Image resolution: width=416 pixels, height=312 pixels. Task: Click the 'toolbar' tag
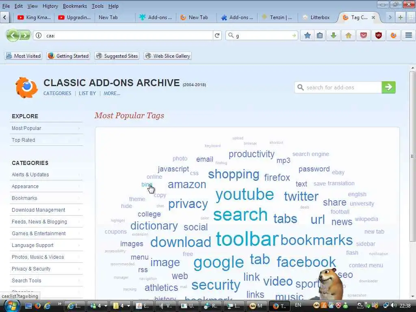[247, 238]
